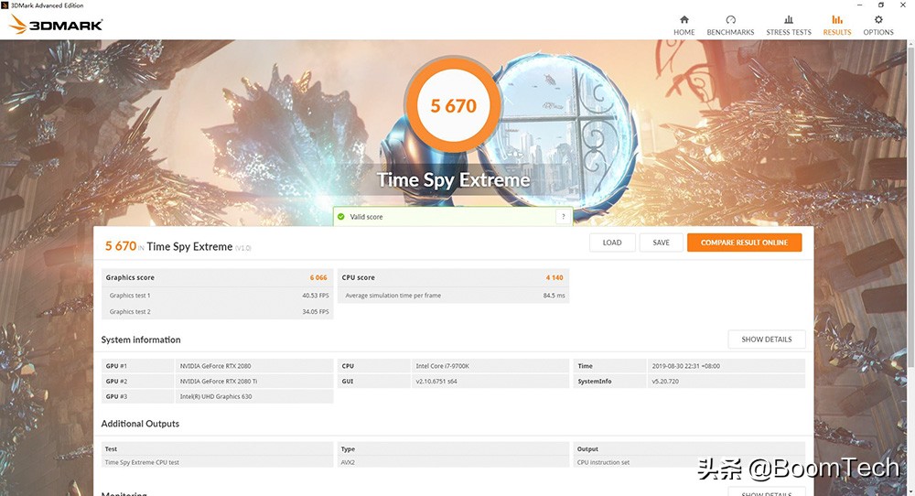Click CPU instruction set output cell
The height and width of the screenshot is (496, 915).
tap(603, 462)
